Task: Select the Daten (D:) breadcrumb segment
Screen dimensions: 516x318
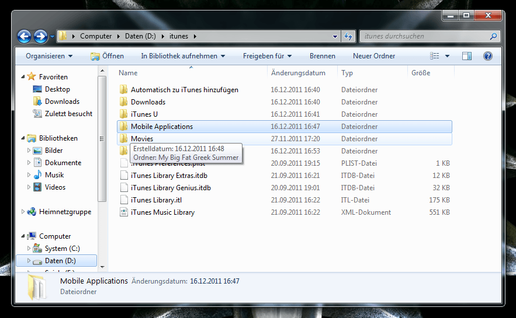Action: coord(140,36)
